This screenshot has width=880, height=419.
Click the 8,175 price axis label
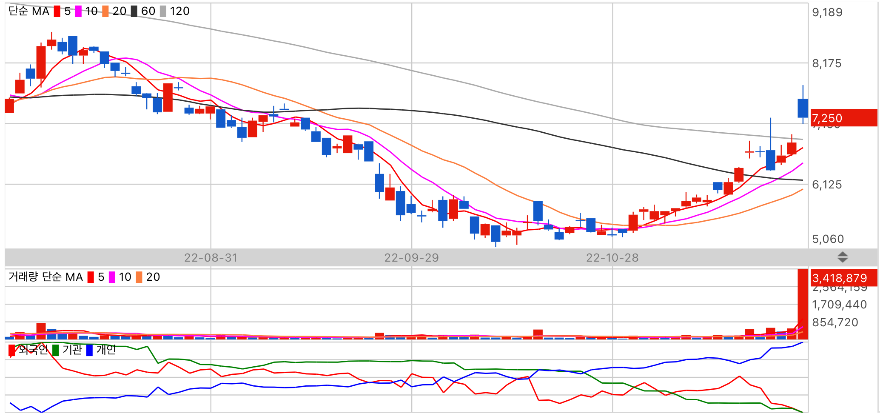[x=827, y=64]
